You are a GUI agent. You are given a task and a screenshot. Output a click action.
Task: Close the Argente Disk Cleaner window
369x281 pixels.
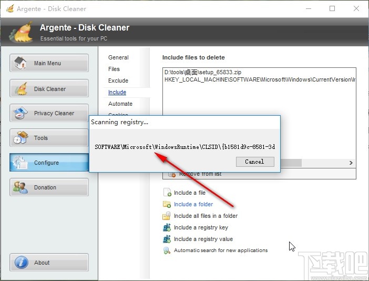356,9
